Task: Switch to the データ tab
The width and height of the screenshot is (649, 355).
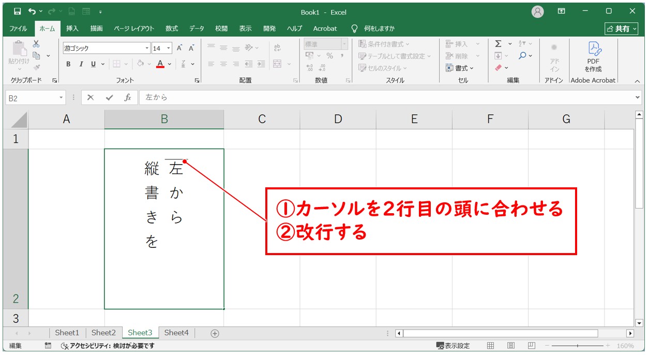Action: point(197,28)
